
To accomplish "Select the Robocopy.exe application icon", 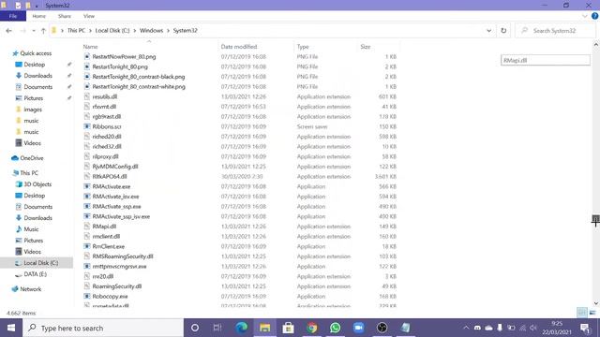I will [x=87, y=296].
